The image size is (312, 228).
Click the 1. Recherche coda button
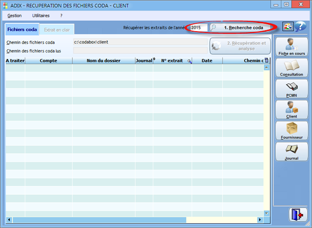[240, 28]
